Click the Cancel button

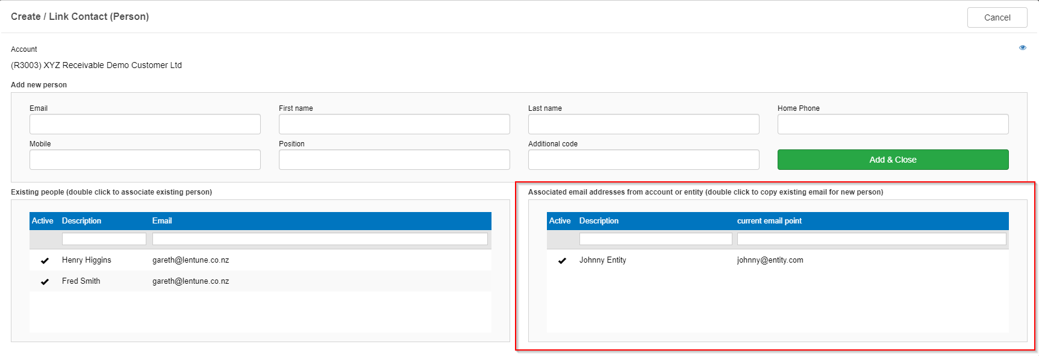[x=997, y=17]
